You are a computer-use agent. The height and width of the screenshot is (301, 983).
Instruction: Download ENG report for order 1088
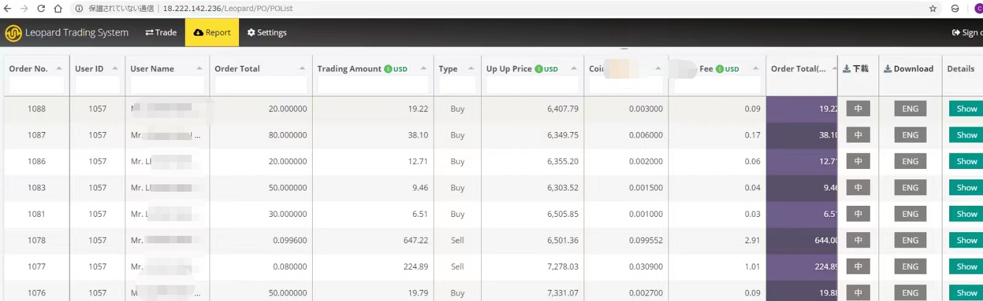coord(910,109)
